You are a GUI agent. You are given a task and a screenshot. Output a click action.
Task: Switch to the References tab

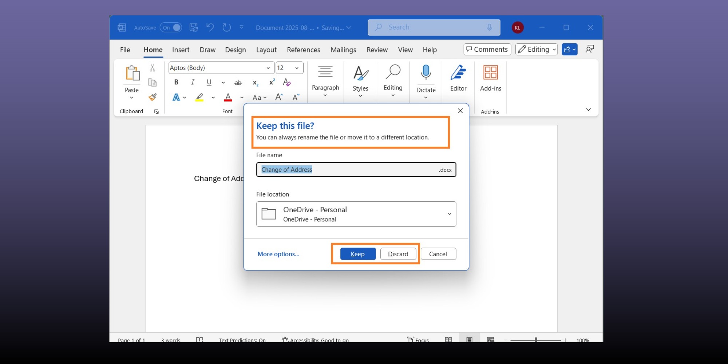303,50
